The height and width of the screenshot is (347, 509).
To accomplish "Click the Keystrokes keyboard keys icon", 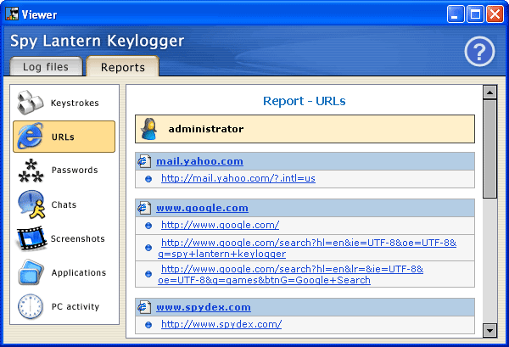I will pyautogui.click(x=30, y=103).
